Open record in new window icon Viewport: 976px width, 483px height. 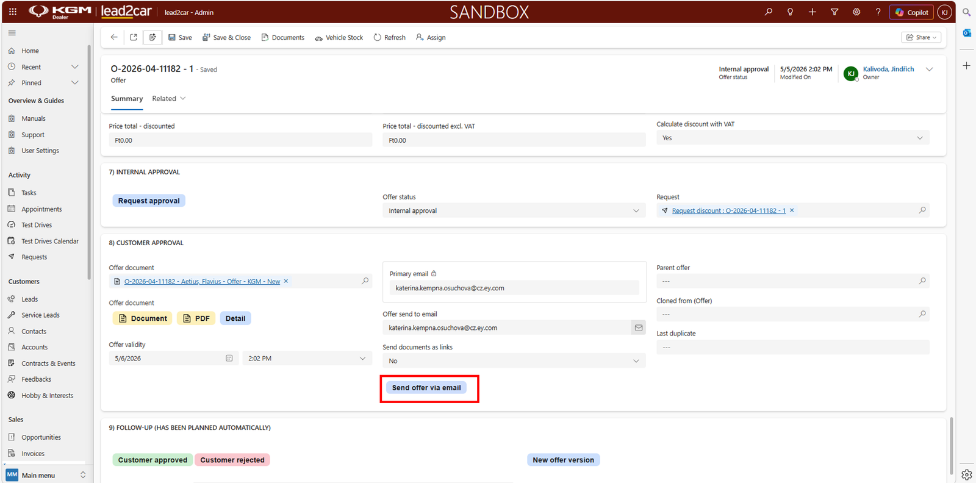click(x=134, y=37)
